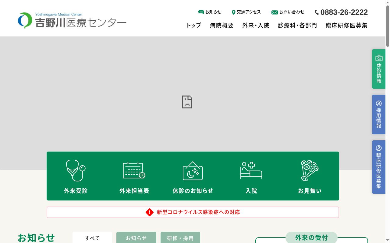Open the 臨床研修医募集 side button
Screen dimensions: 390x243
pyautogui.click(x=379, y=167)
